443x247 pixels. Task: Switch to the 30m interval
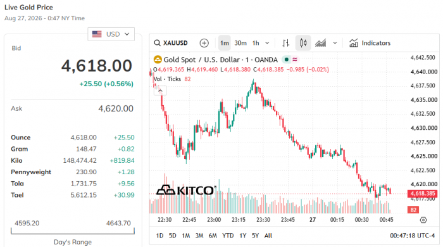240,43
